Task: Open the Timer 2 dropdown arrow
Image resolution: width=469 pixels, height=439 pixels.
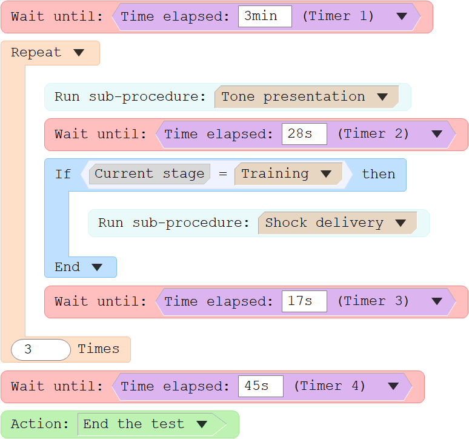Action: tap(437, 134)
